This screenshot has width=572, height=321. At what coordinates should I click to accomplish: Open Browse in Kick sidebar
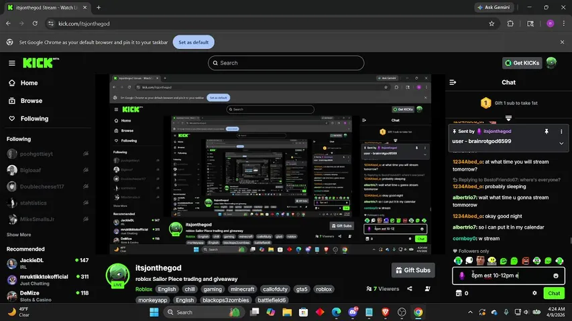32,101
